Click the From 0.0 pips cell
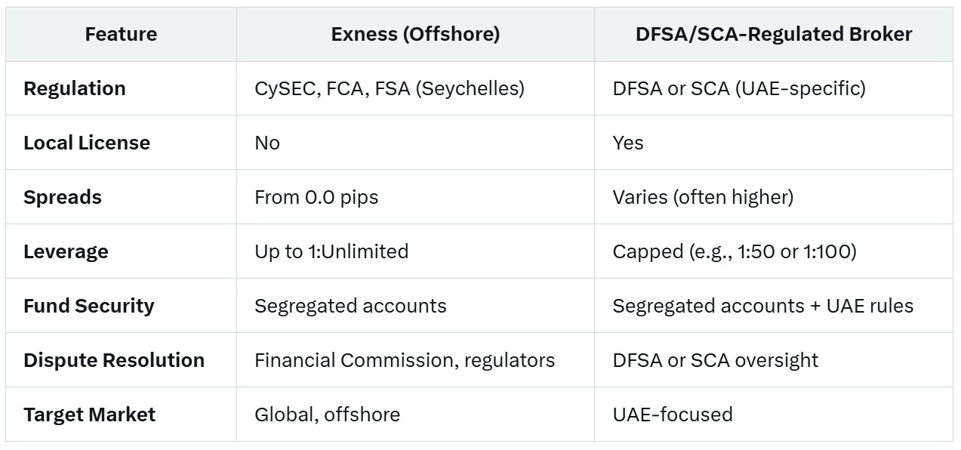961x450 pixels. pos(316,197)
